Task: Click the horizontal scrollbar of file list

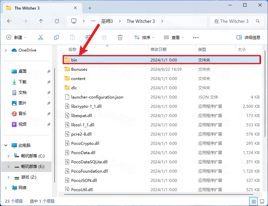Action: point(158,194)
